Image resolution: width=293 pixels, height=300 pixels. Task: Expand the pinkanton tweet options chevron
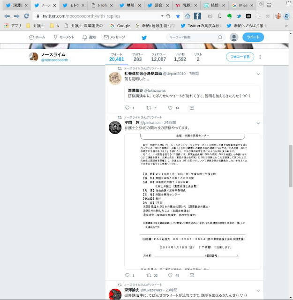coord(258,123)
